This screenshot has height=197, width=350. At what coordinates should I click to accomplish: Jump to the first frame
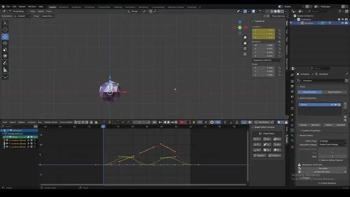tap(154, 122)
